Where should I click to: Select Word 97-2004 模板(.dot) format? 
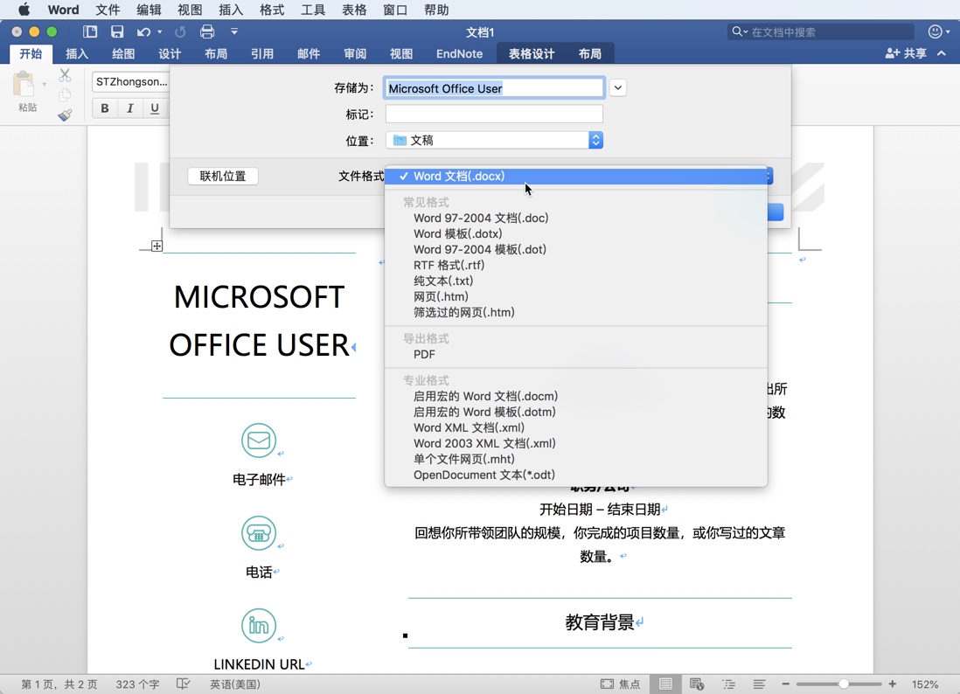[575, 250]
